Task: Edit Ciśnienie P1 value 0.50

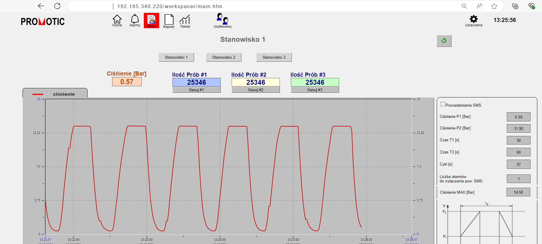Action: point(518,117)
